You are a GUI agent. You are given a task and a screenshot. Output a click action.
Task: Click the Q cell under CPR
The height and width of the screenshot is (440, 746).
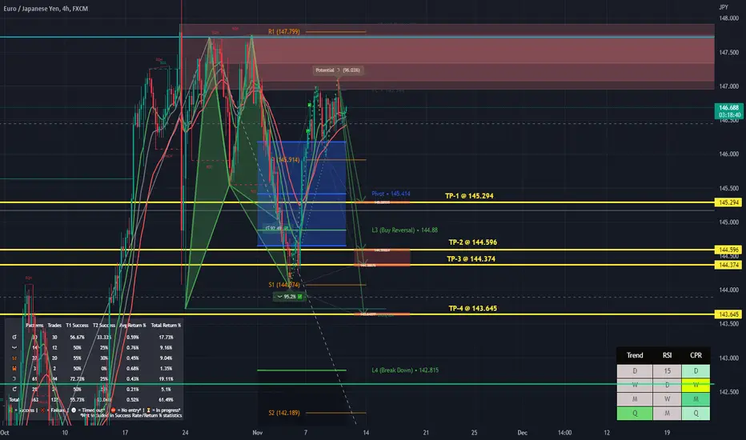[x=696, y=414]
